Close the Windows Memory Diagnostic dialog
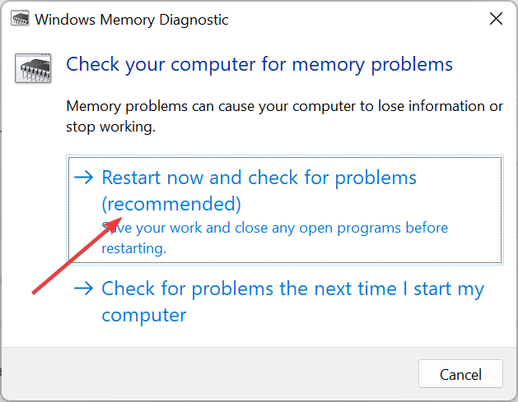Image resolution: width=518 pixels, height=402 pixels. tap(496, 19)
